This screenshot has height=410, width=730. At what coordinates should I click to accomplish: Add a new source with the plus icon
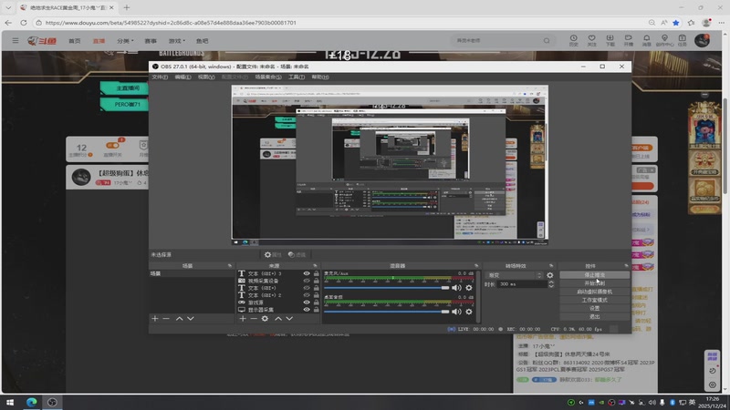(243, 318)
